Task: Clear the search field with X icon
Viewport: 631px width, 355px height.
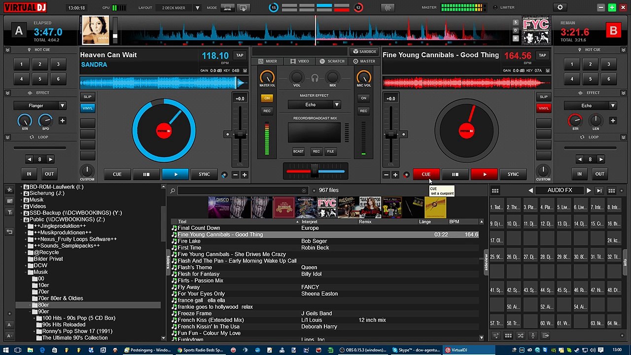Action: pyautogui.click(x=304, y=190)
